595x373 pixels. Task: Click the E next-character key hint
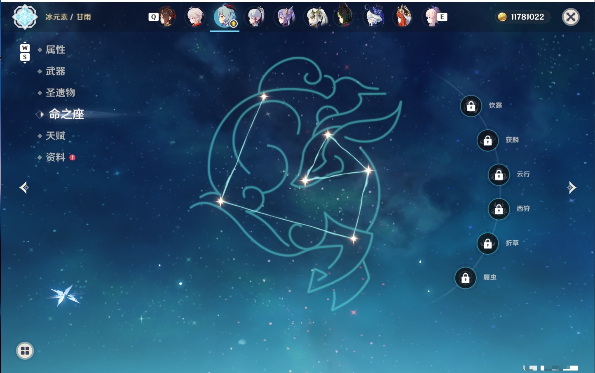pyautogui.click(x=442, y=17)
